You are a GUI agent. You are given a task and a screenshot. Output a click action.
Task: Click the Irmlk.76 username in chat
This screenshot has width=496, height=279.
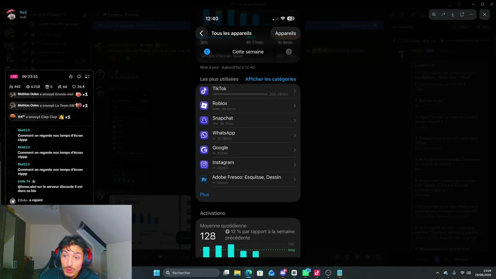pos(24,181)
